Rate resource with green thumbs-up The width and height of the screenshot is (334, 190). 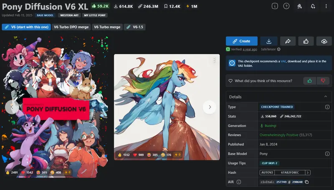coord(309,81)
